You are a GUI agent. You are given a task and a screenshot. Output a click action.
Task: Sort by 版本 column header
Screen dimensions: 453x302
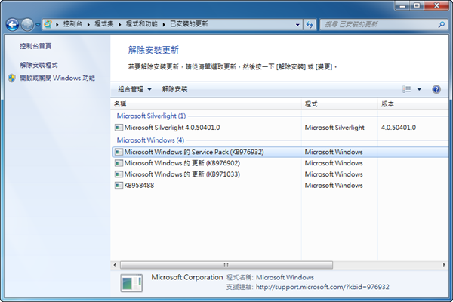(413, 104)
